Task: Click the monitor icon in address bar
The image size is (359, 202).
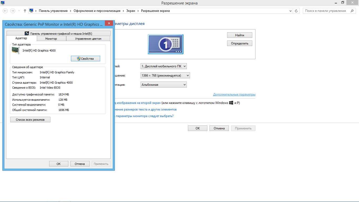Action: [32, 11]
